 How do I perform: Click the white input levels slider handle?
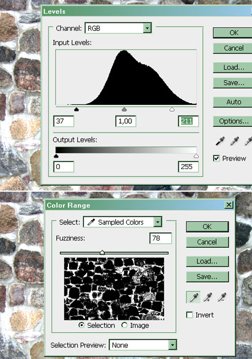coord(172,109)
